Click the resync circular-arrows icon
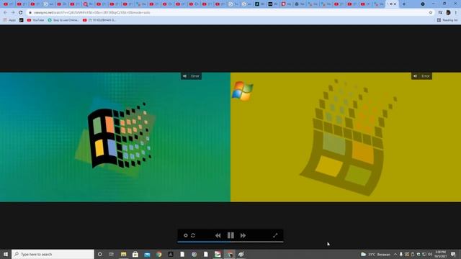This screenshot has width=461, height=259. (x=193, y=235)
